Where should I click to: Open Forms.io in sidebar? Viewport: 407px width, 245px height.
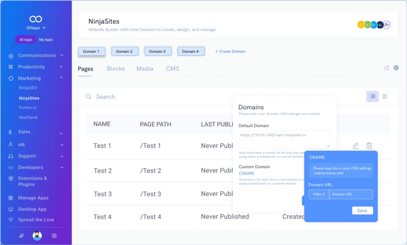click(x=28, y=108)
